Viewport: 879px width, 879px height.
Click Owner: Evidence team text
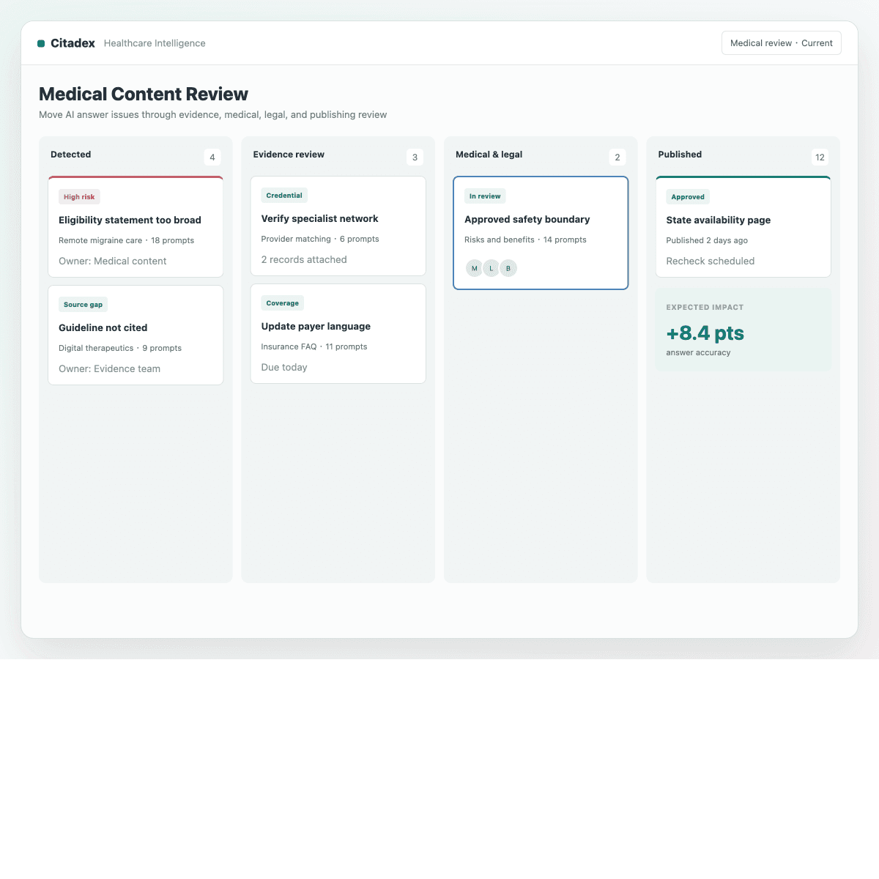[110, 369]
